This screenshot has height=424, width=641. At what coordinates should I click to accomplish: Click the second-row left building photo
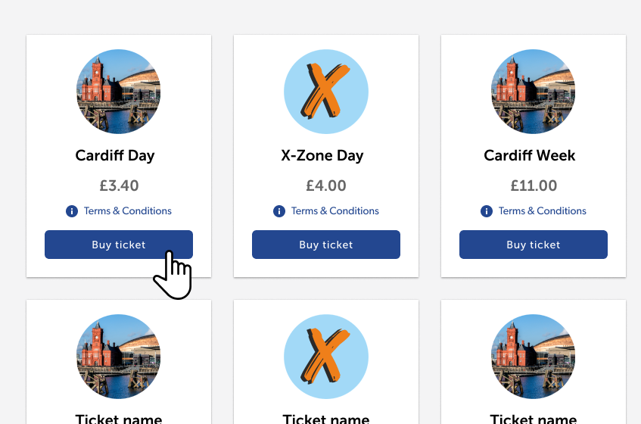pos(119,357)
